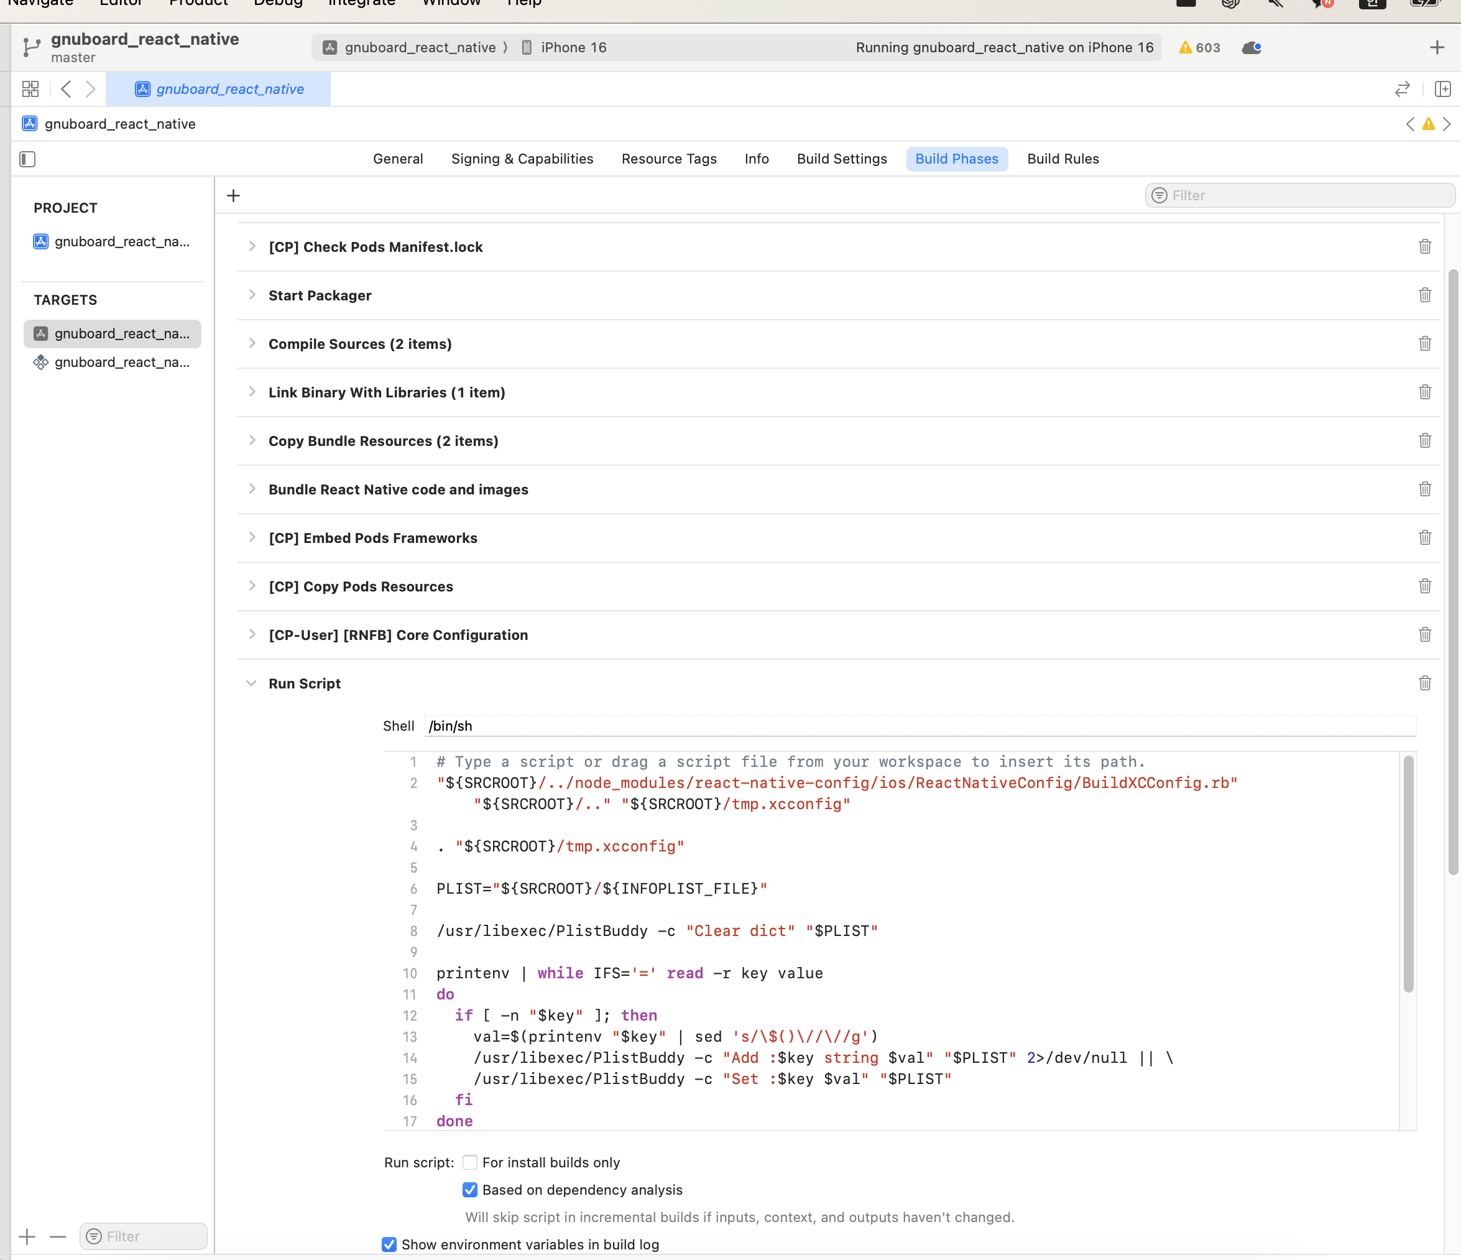The height and width of the screenshot is (1260, 1461).
Task: Expand Compile Sources (2 items)
Action: click(x=252, y=343)
